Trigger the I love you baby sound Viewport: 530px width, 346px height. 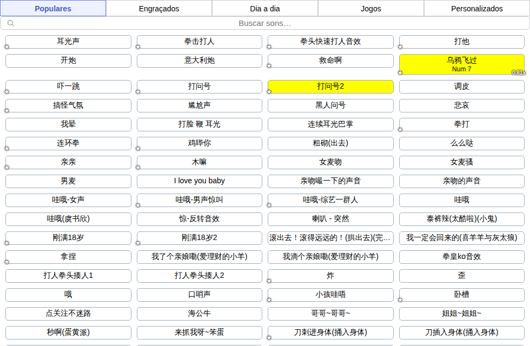(200, 181)
